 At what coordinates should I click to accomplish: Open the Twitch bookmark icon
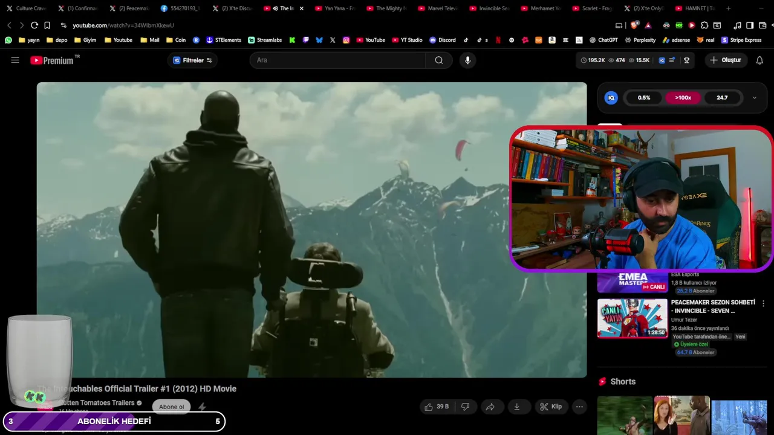pos(306,40)
